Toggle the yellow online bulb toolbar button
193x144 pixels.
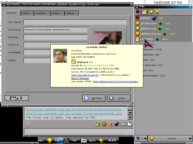point(151,12)
